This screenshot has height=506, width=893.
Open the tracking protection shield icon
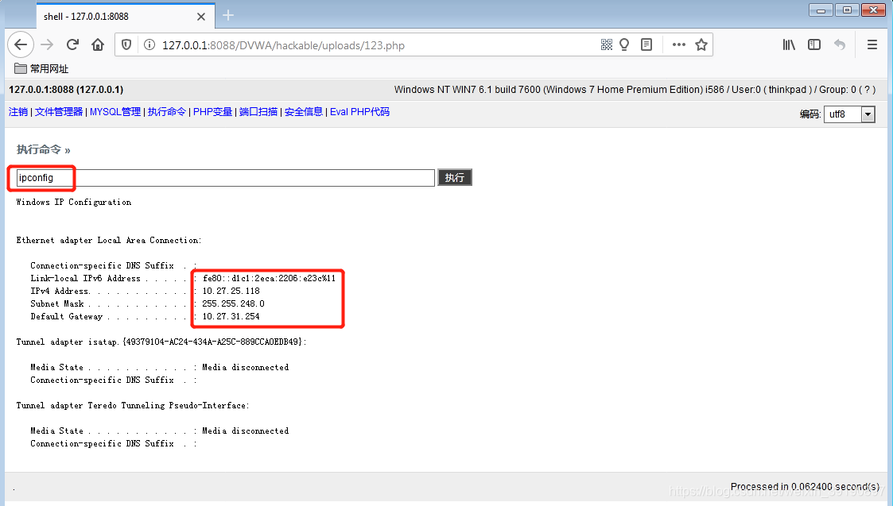click(x=127, y=45)
